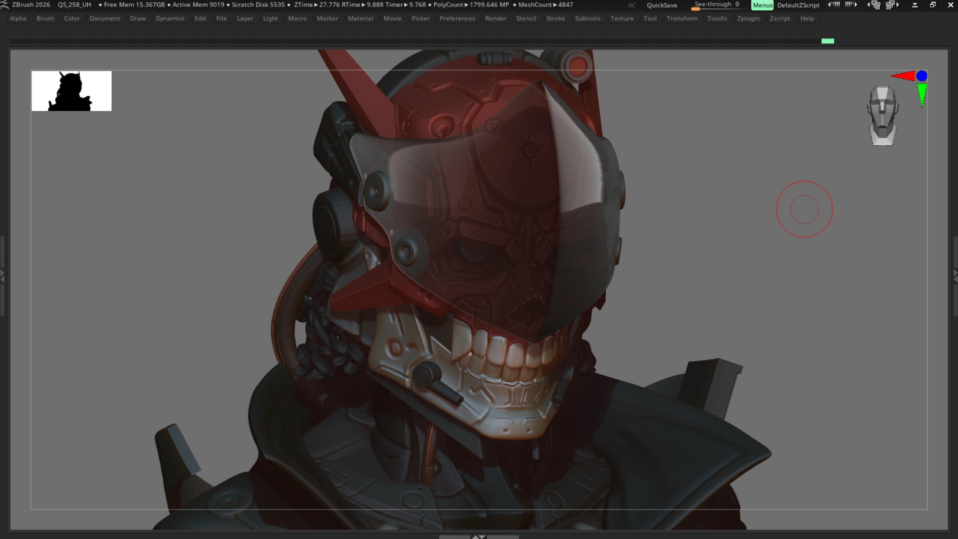Load the next UI layout icon
Screen dimensions: 958x539
point(892,5)
